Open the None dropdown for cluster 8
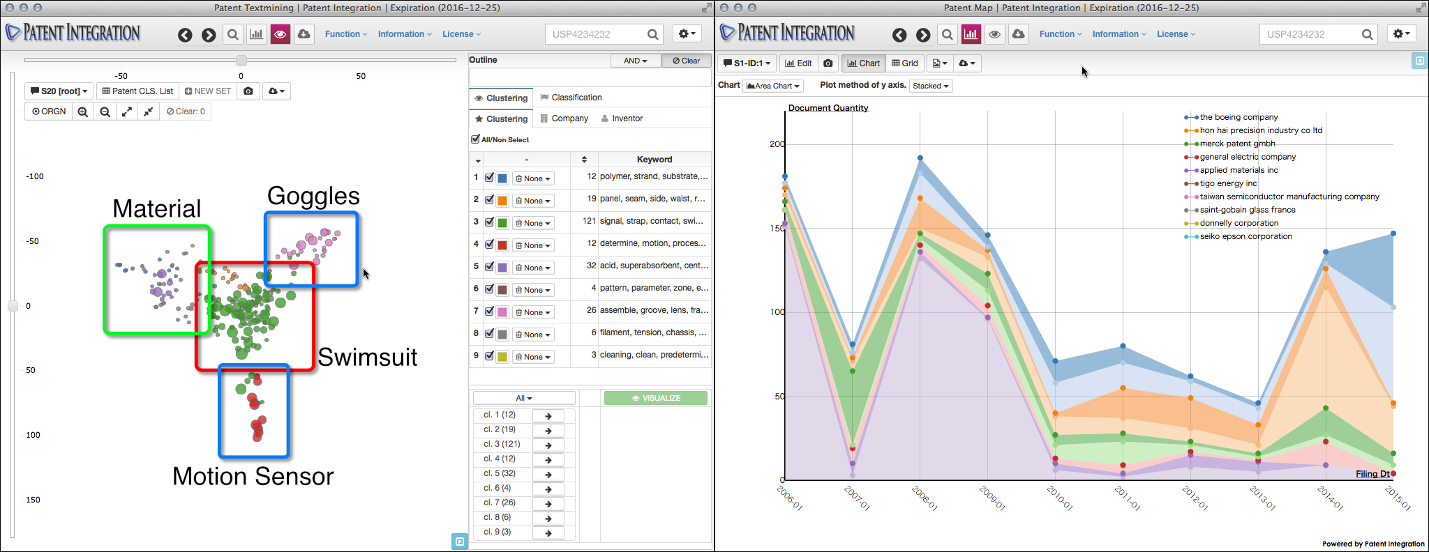This screenshot has height=552, width=1429. pyautogui.click(x=533, y=335)
